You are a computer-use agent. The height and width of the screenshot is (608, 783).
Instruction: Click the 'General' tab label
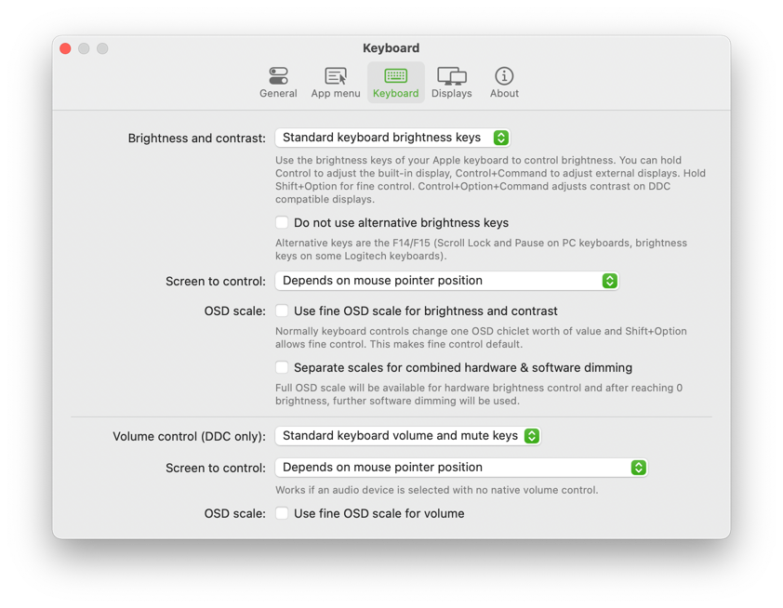click(278, 94)
